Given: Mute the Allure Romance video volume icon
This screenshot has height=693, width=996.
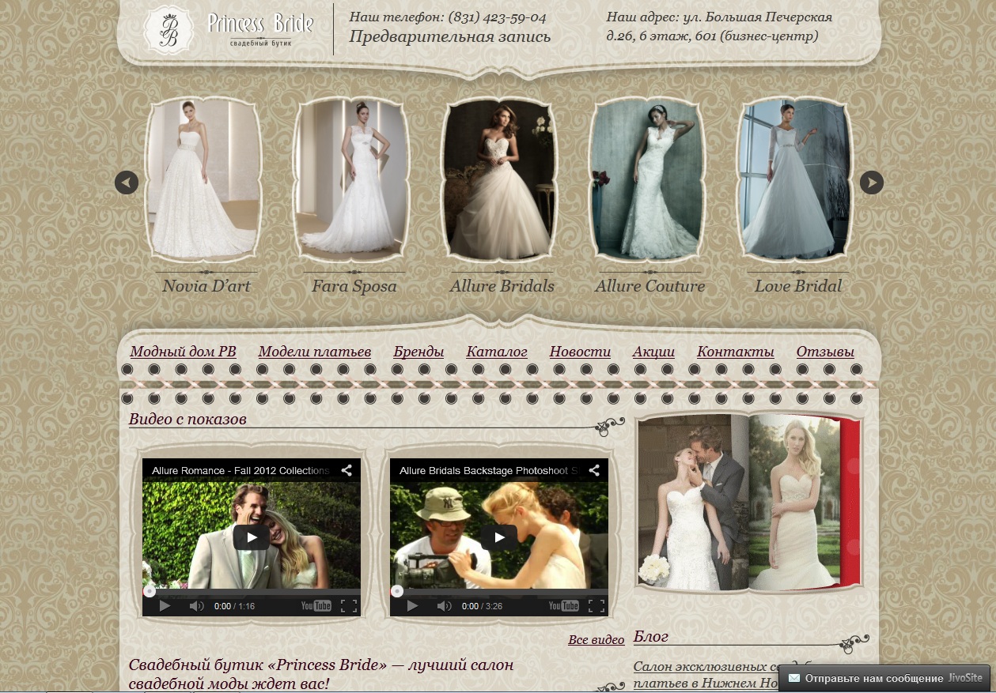Looking at the screenshot, I should [196, 606].
